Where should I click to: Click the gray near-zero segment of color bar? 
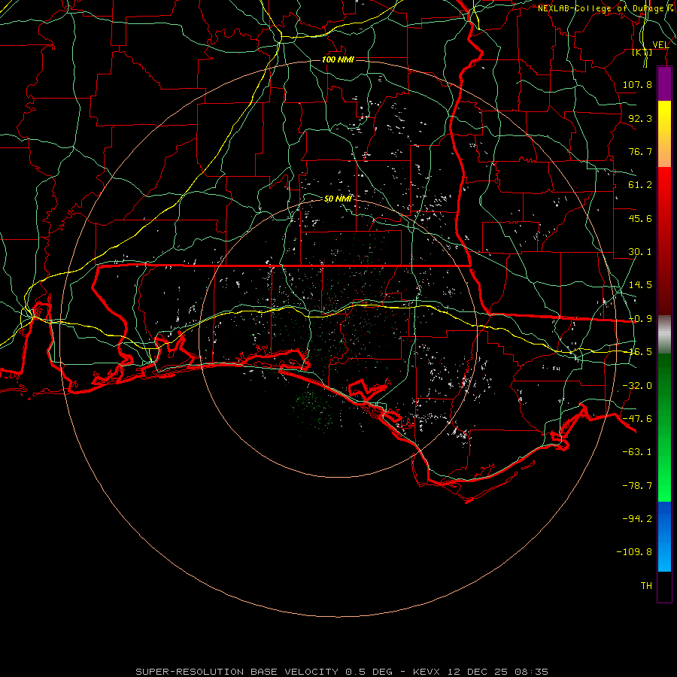coord(664,334)
